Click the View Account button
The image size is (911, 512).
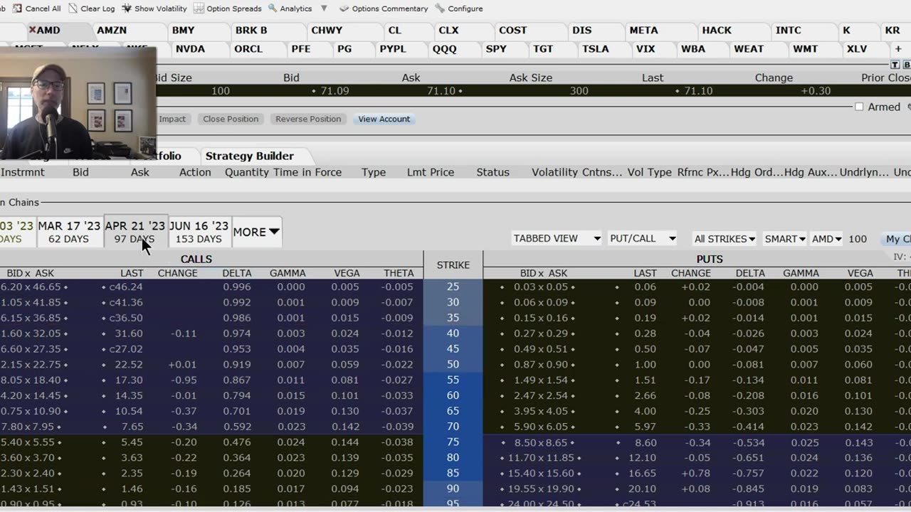[x=384, y=119]
